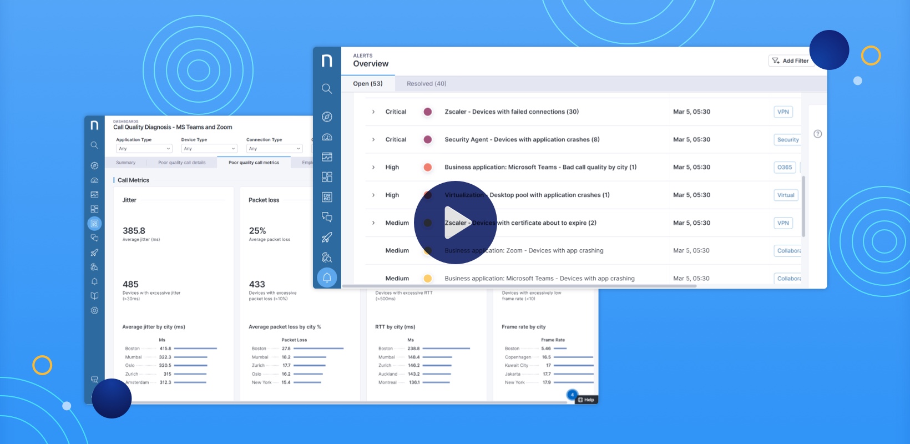
Task: Click the orange severity dot for the Microsoft Teams High alert
Action: [428, 168]
